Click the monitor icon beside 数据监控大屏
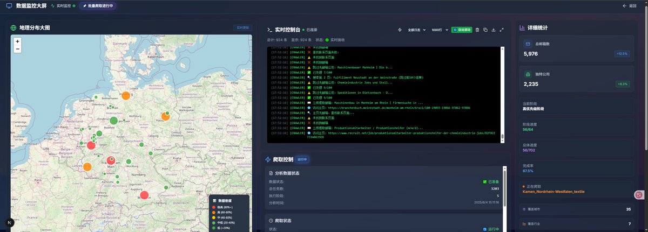Viewport: 648px width, 232px height. [9, 5]
